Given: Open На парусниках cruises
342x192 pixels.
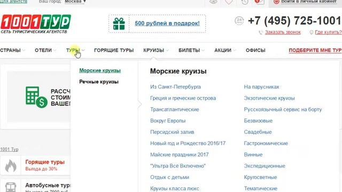Looking at the screenshot, I should 261,87.
